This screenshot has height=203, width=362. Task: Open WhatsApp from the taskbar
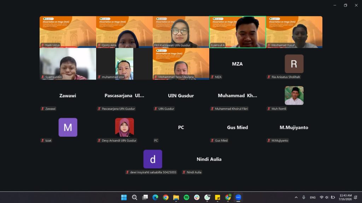coord(207,197)
